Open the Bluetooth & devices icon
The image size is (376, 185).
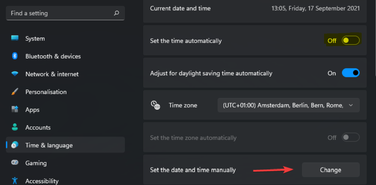click(x=15, y=56)
